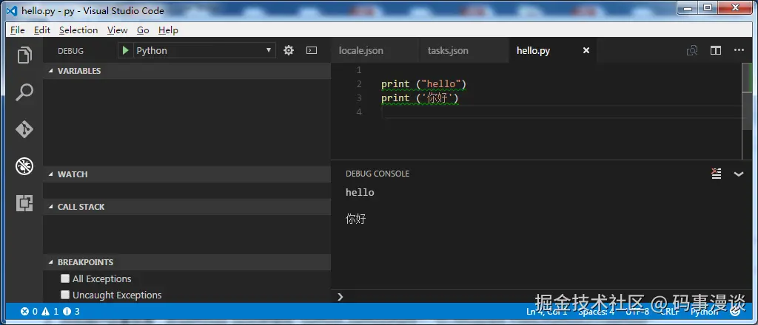Screen dimensions: 758x325
Task: Open the View menu
Action: point(118,30)
